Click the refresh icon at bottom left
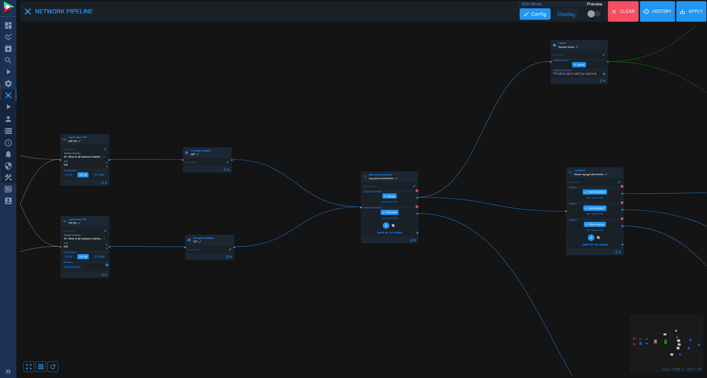The width and height of the screenshot is (707, 378). click(x=53, y=367)
